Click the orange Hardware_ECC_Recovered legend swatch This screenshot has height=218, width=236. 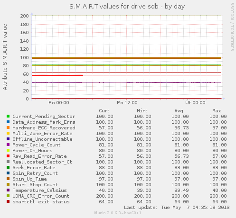pos(8,127)
